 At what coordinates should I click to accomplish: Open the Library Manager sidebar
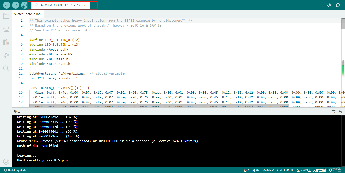(x=6, y=42)
